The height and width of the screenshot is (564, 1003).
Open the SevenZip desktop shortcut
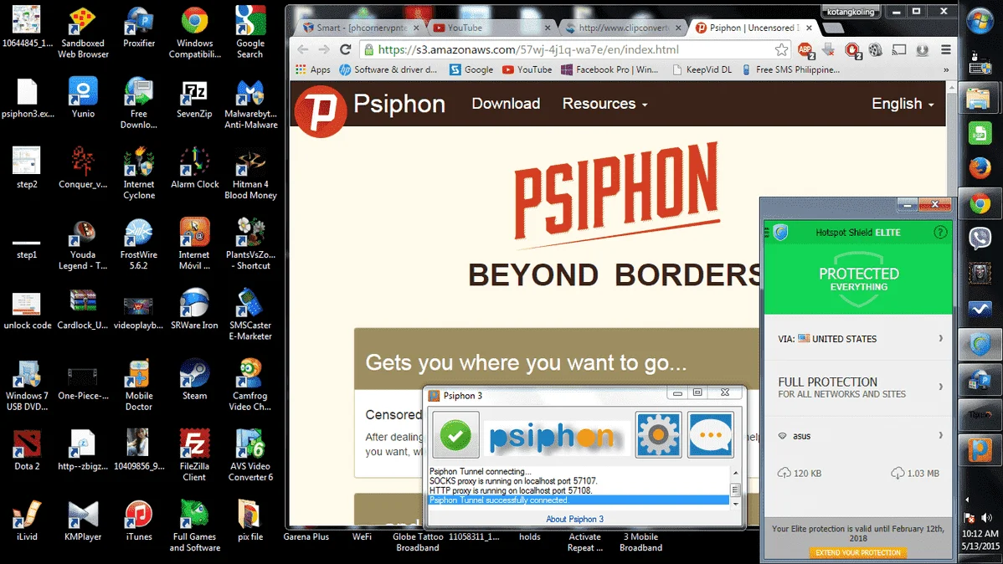point(194,98)
